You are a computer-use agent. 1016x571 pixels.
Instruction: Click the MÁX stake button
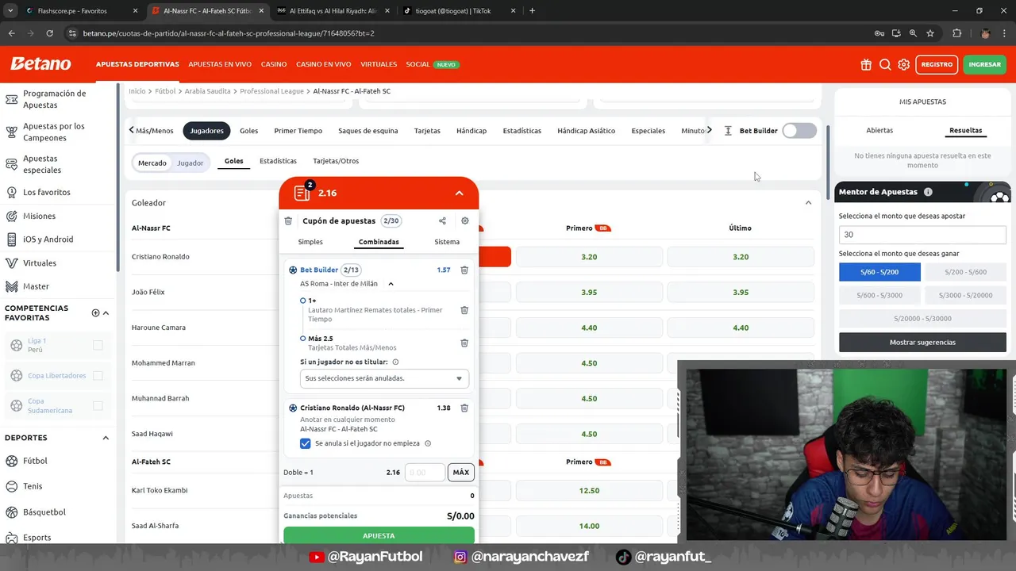[461, 473]
